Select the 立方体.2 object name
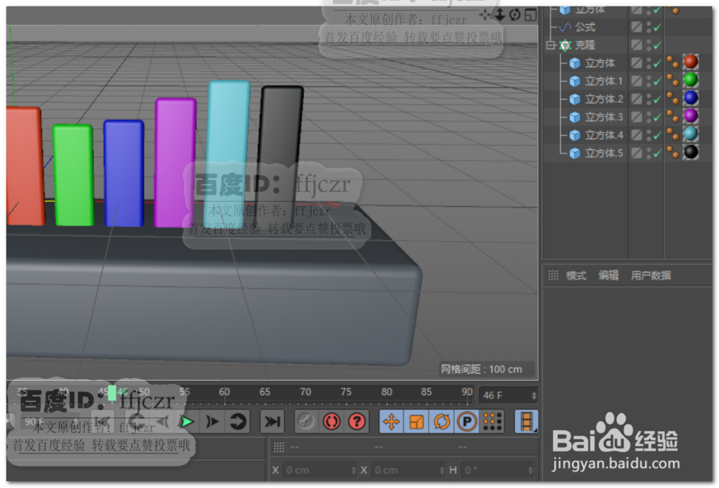This screenshot has width=719, height=488. [603, 99]
